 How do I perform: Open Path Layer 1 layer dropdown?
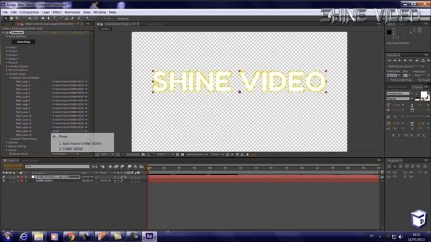[x=69, y=82]
